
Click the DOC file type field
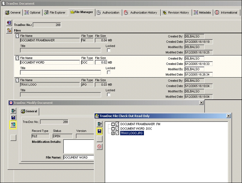click(x=87, y=62)
